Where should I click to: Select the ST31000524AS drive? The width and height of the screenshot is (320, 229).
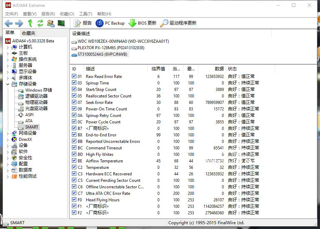click(100, 54)
